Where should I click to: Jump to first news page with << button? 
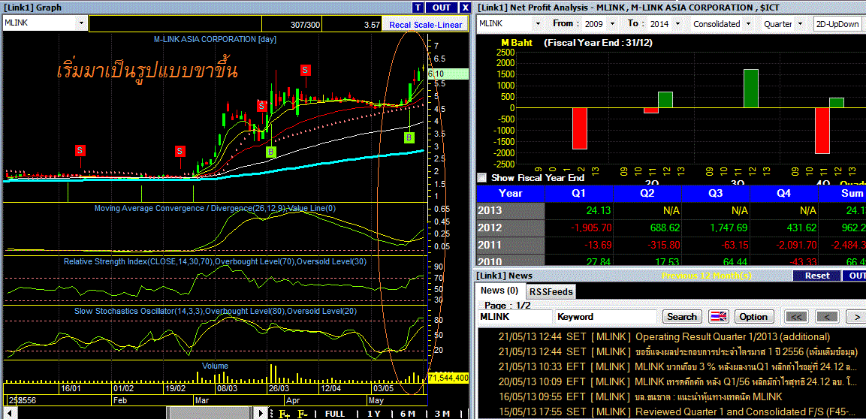(795, 316)
